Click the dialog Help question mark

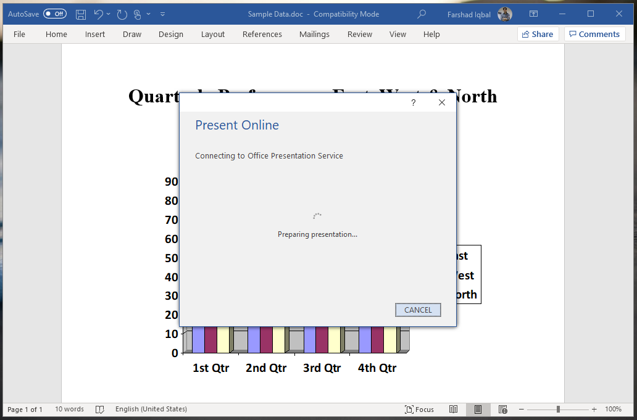[414, 102]
